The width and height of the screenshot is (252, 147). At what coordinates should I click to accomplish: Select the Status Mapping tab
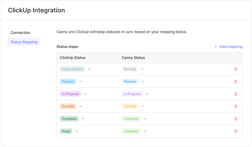(24, 42)
